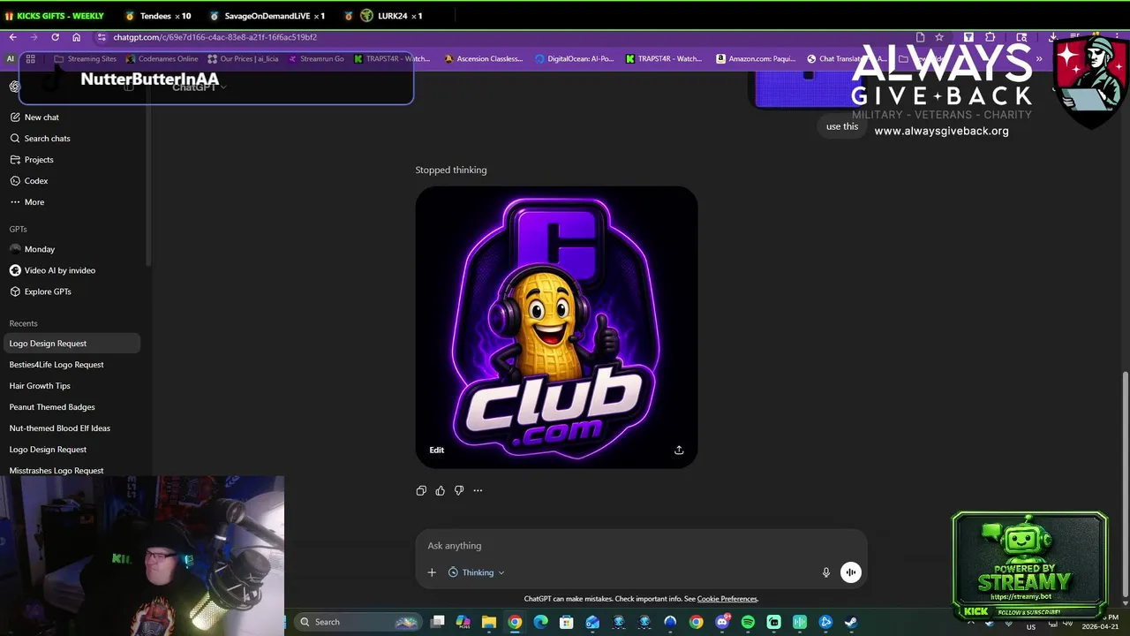Start voice mode with the waveform button
Screen dimensions: 1130x636
(x=850, y=572)
